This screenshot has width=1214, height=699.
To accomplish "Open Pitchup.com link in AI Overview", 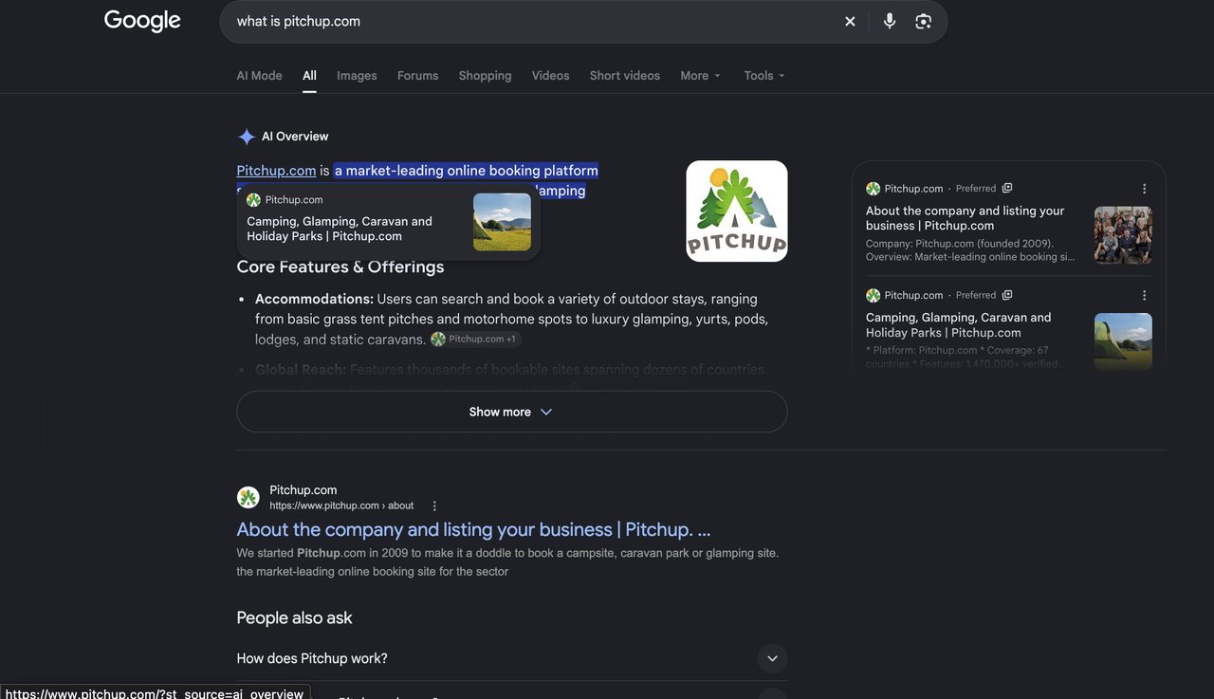I will 276,171.
